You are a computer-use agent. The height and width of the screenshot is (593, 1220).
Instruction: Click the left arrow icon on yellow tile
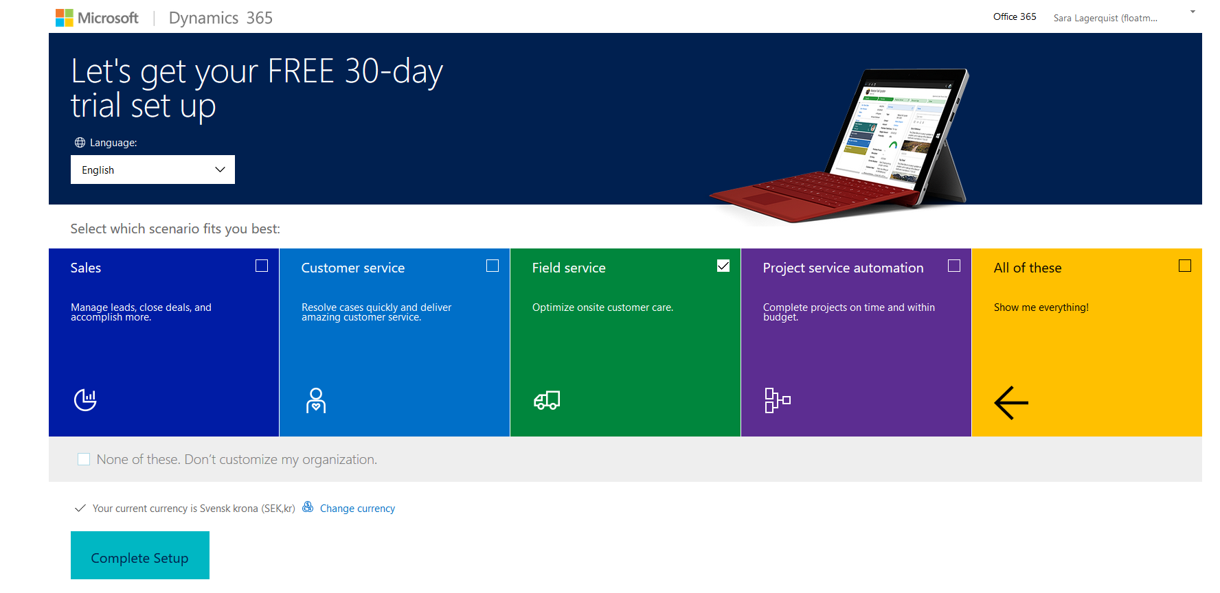[1011, 403]
